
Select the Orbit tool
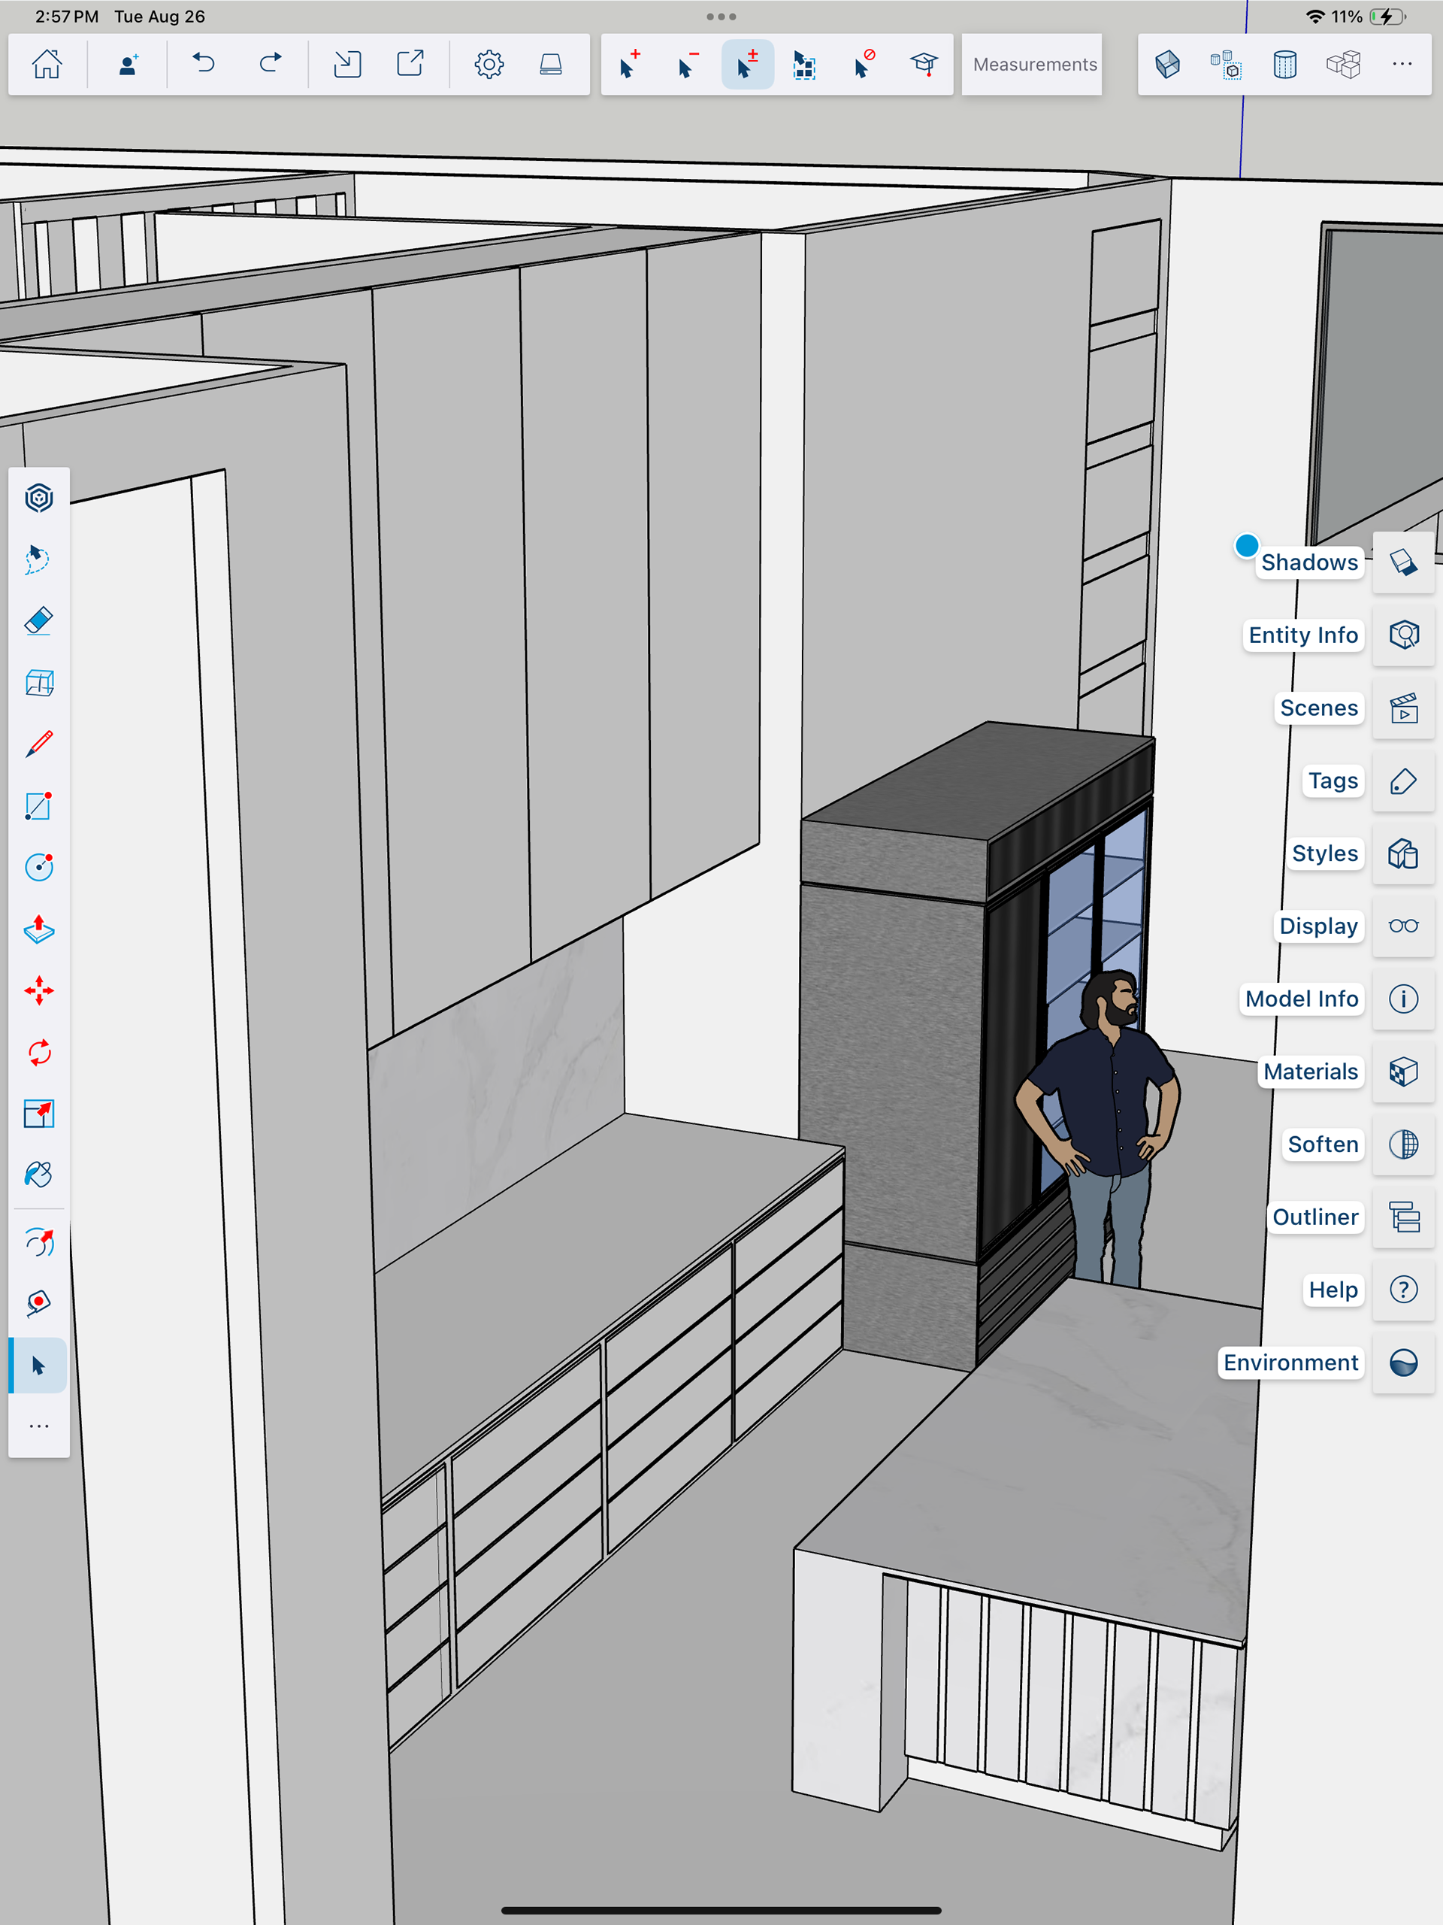pyautogui.click(x=38, y=1242)
